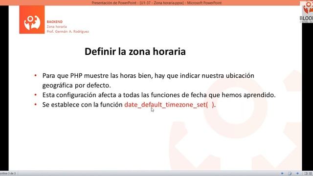Click the slide title 'Definir la zona horaria'
The height and width of the screenshot is (176, 313).
pos(135,51)
